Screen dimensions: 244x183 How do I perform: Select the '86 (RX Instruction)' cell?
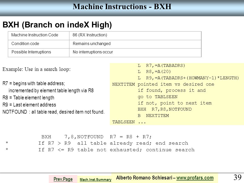pyautogui.click(x=135, y=36)
